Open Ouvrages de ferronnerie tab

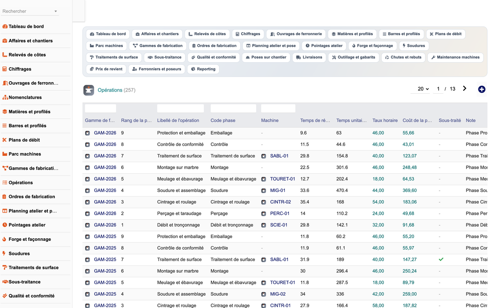296,34
